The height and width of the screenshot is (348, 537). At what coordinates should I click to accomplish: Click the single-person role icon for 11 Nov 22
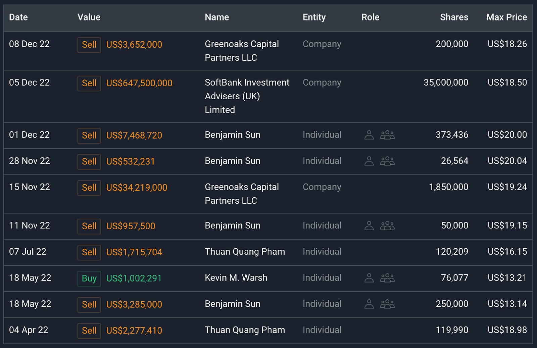click(369, 226)
